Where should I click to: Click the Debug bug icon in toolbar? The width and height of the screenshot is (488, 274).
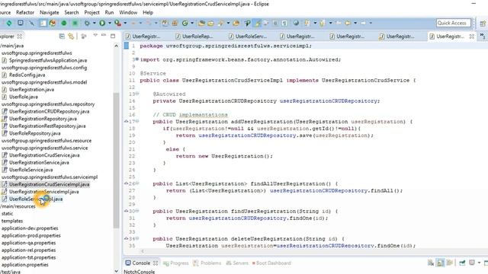pyautogui.click(x=87, y=23)
